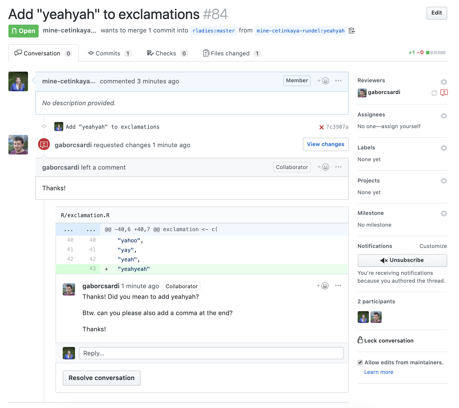Copy the branch name using the clipboard icon

tap(352, 31)
